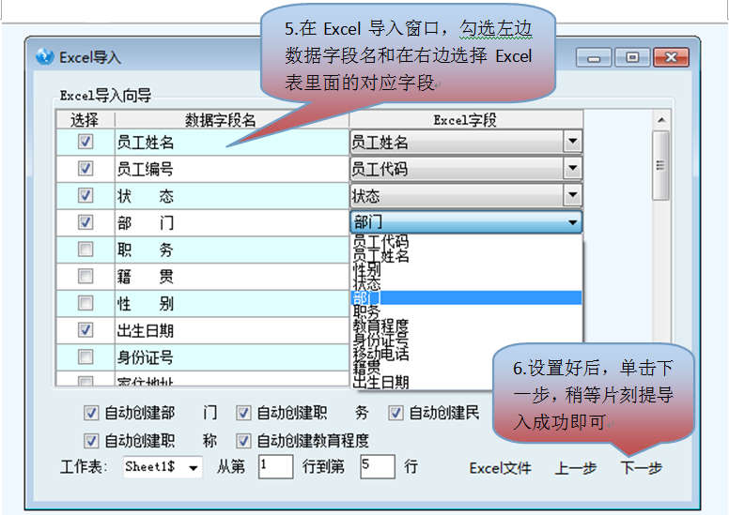Viewport: 729px width, 515px height.
Task: Open Excel field dropdown showing 员工代码
Action: pos(573,168)
